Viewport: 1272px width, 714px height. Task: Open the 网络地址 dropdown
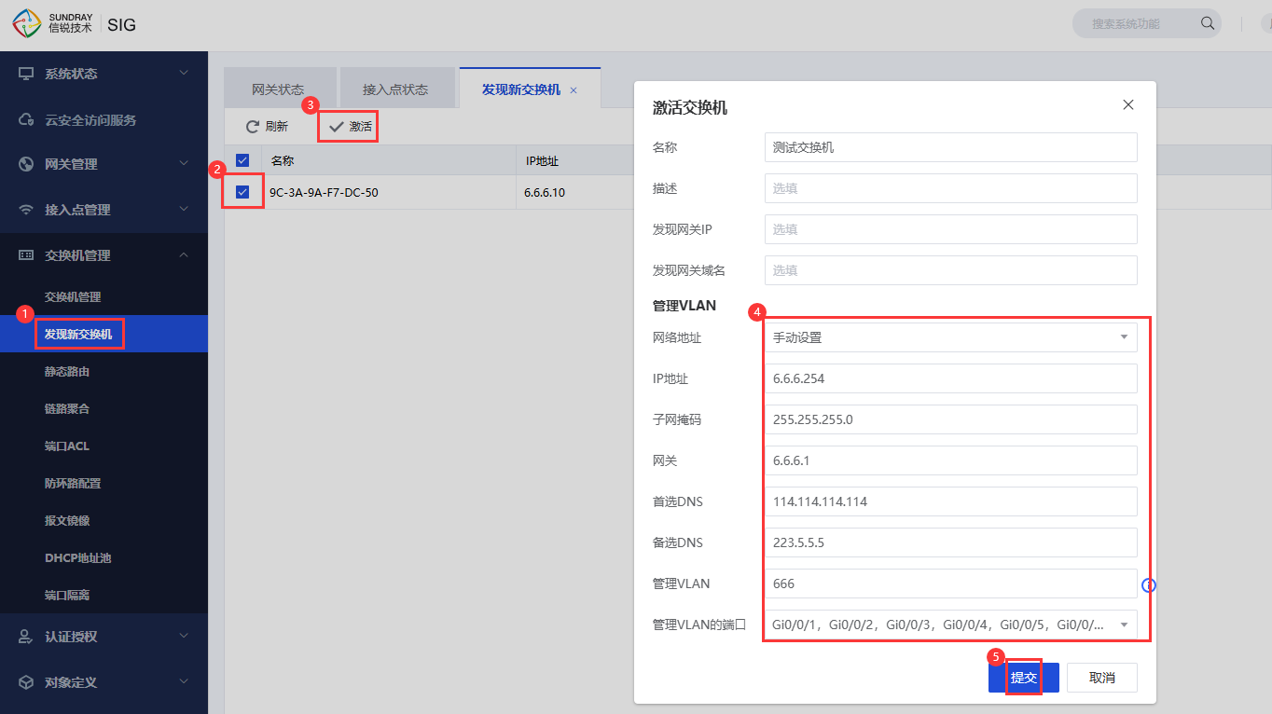tap(950, 337)
